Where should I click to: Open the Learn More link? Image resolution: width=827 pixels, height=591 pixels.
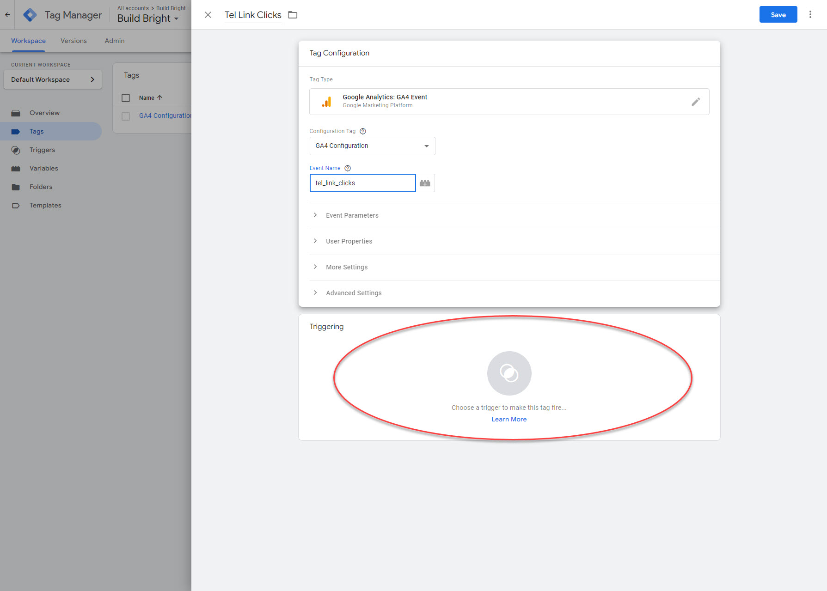[509, 419]
